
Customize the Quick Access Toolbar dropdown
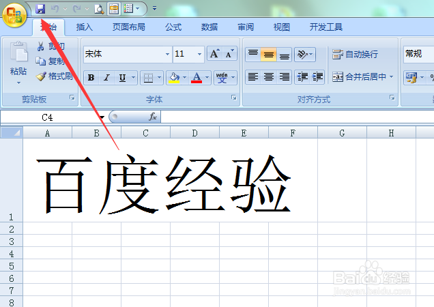click(154, 9)
